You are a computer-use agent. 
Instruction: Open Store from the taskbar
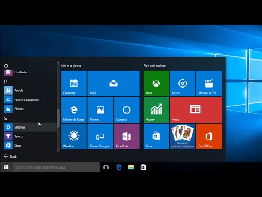(144, 167)
